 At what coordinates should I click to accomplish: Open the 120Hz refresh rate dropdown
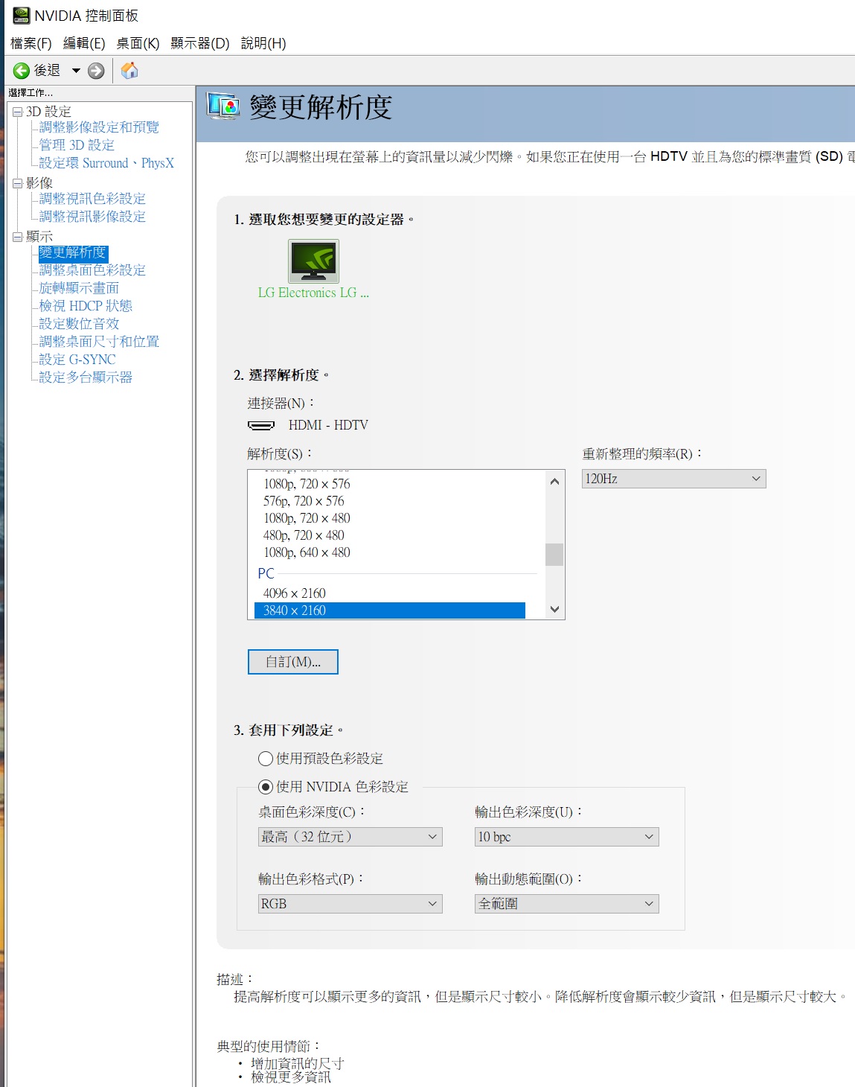click(x=673, y=479)
